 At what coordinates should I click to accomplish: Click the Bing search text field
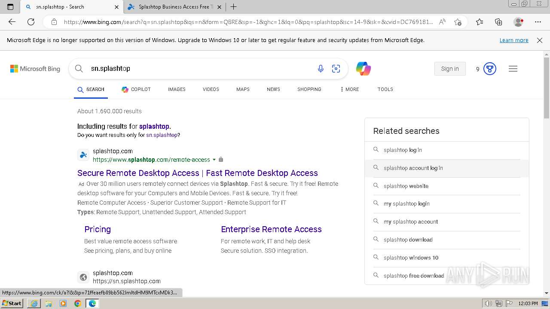coord(200,69)
